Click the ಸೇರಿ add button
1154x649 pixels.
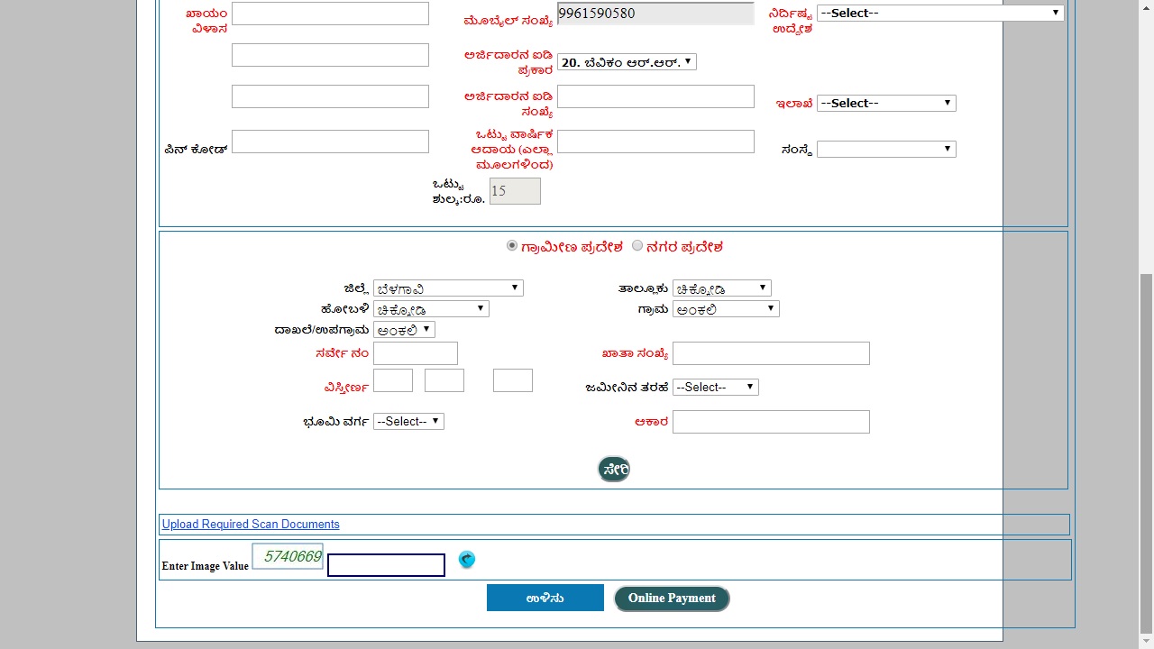pyautogui.click(x=614, y=469)
